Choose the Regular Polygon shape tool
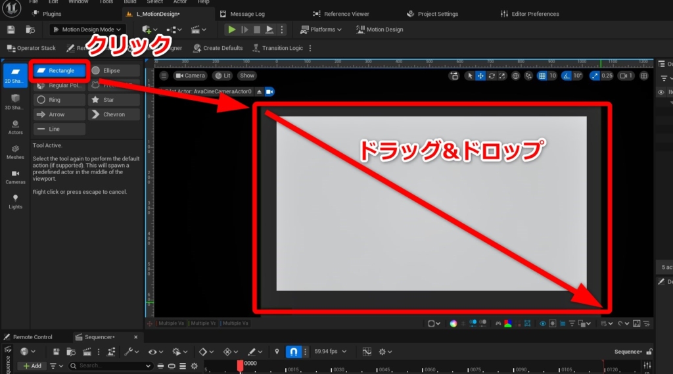The image size is (673, 374). (x=59, y=85)
